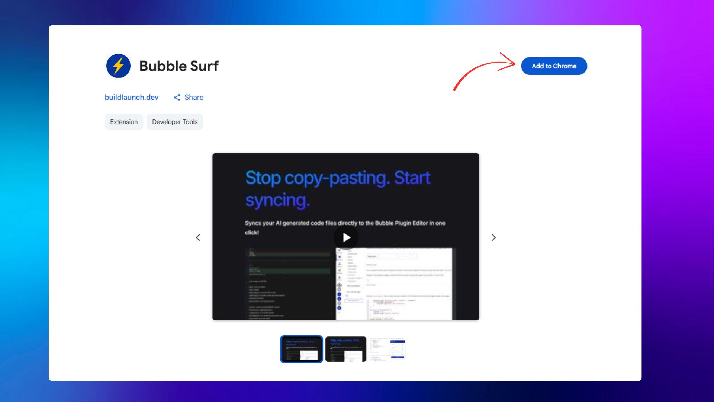
Task: Click the blue vertical icon strip inside preview
Action: (339, 301)
